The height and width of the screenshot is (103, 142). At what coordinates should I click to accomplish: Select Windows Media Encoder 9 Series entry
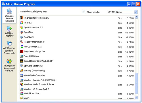click(77, 84)
